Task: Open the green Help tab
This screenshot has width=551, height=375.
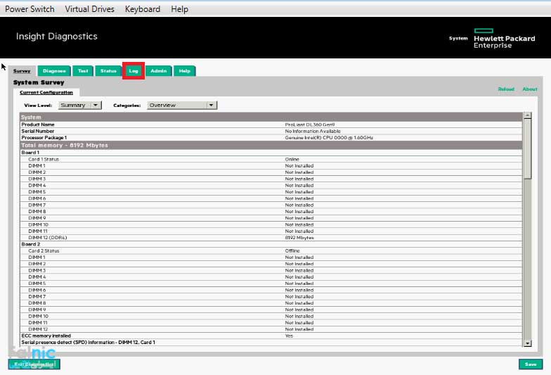Action: point(184,71)
